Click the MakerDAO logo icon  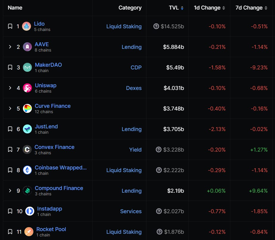click(x=27, y=67)
